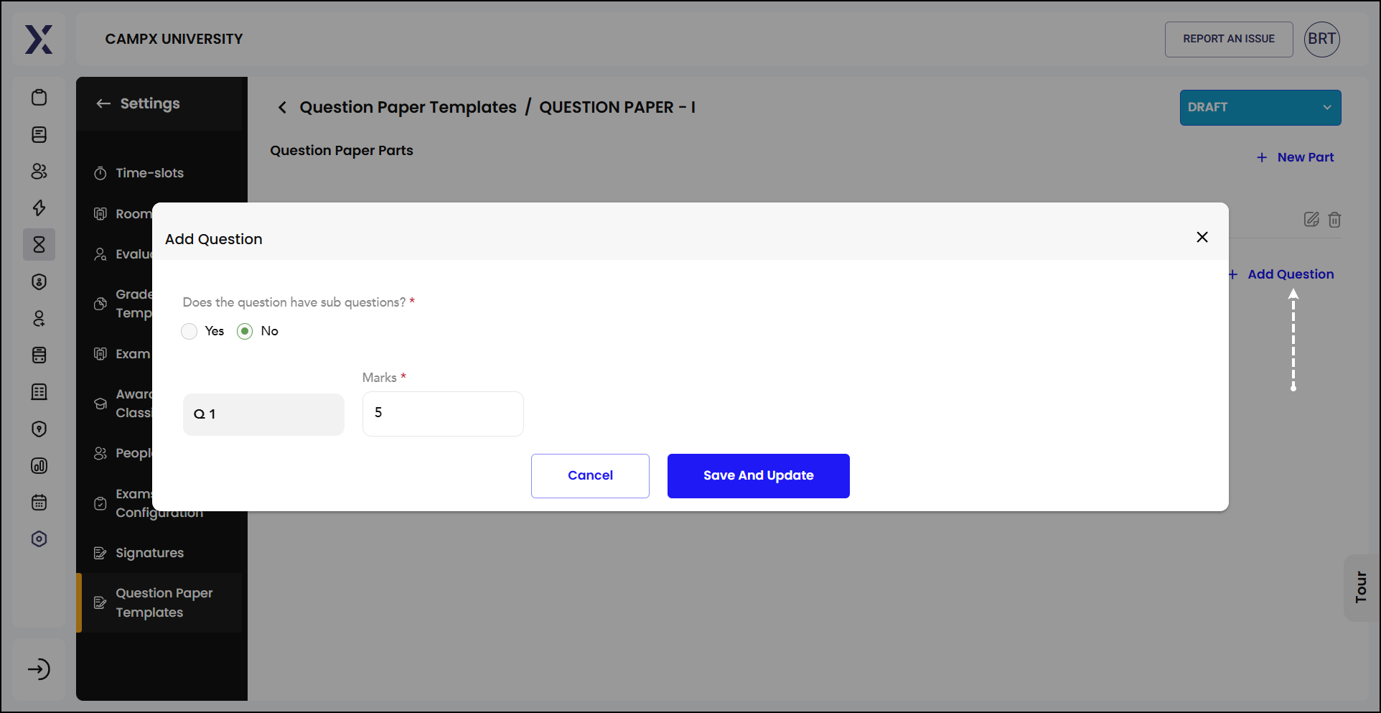The width and height of the screenshot is (1381, 713).
Task: Open the dollar badge fees icon
Action: pos(39,281)
